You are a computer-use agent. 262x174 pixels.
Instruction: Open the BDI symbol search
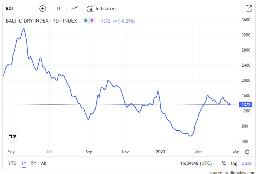10,9
